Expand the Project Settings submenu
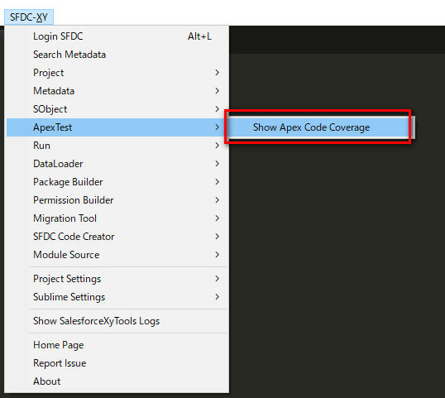This screenshot has height=398, width=445. [117, 279]
